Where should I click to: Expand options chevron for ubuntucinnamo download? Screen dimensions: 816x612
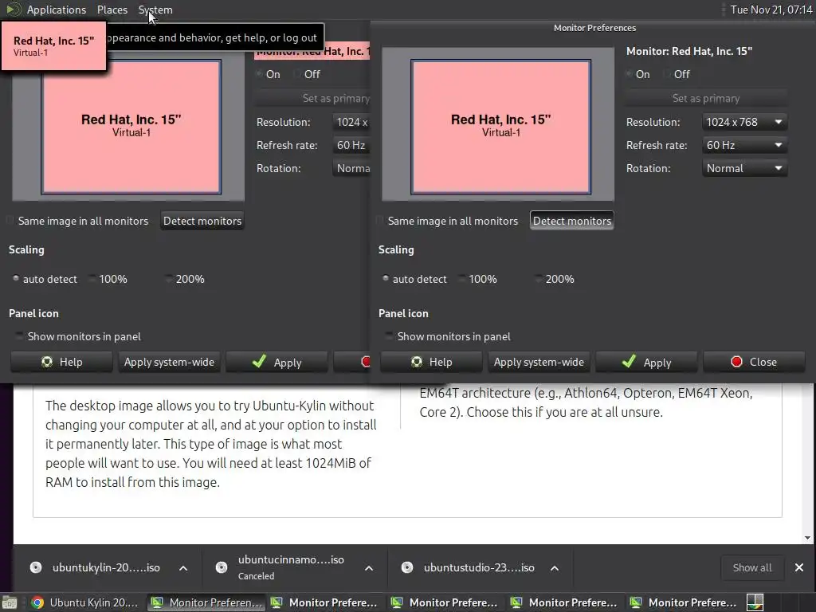369,567
